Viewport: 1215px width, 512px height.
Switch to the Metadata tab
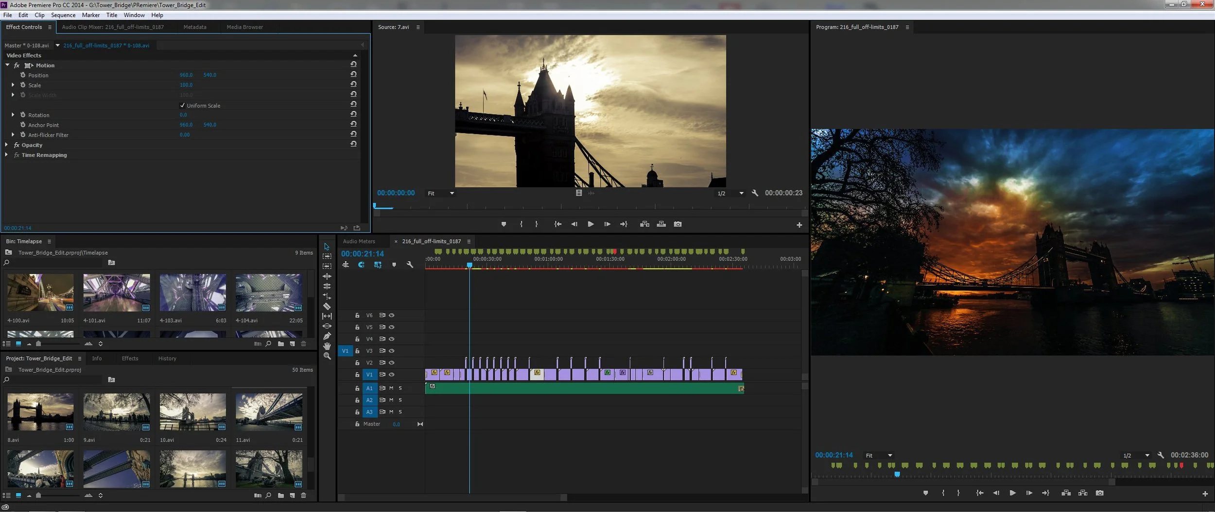click(195, 27)
